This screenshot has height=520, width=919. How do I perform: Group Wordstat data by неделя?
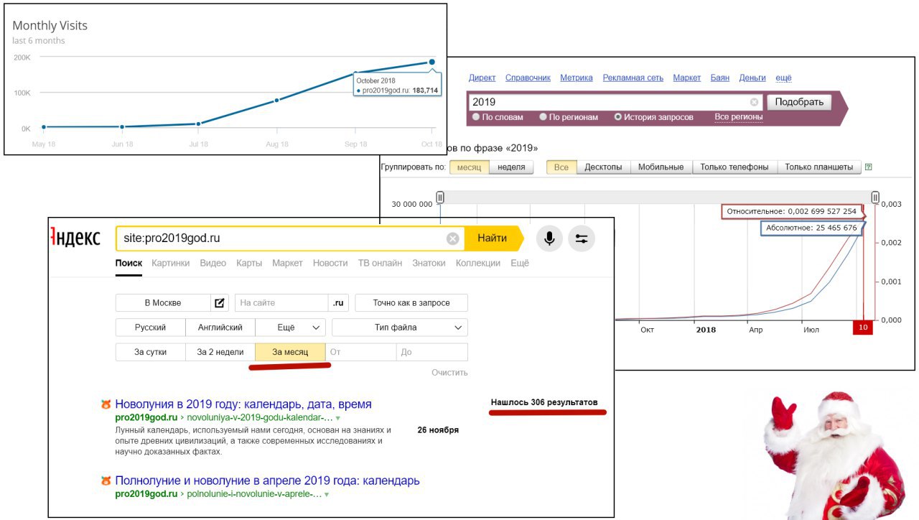click(511, 167)
